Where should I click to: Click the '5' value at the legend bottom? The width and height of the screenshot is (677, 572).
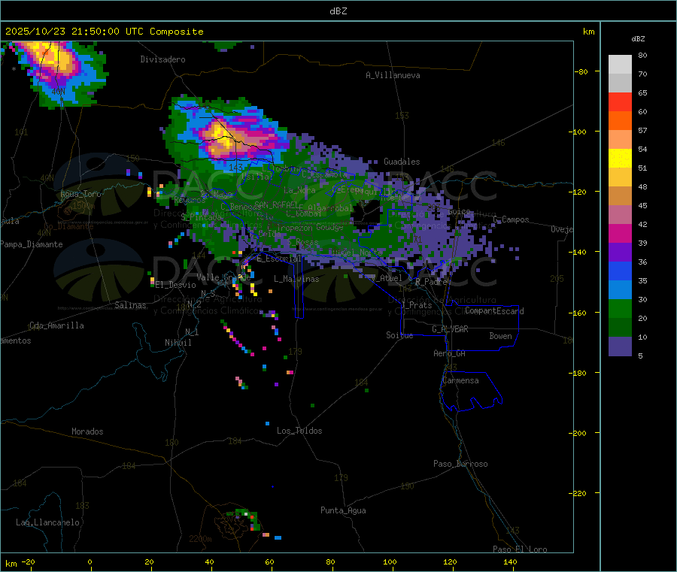(640, 356)
